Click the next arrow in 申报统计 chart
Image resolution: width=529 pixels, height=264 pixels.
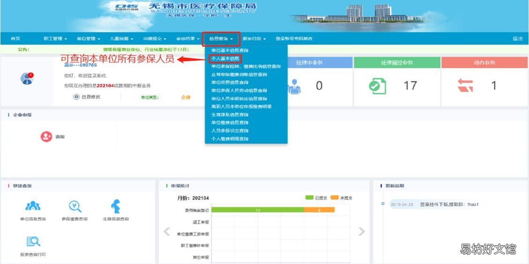pyautogui.click(x=361, y=231)
